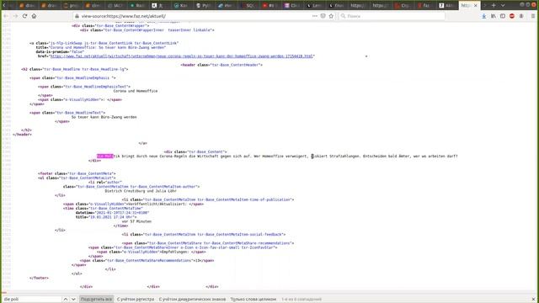
Task: Switch to the 'Kan' tab
Action: 182,6
